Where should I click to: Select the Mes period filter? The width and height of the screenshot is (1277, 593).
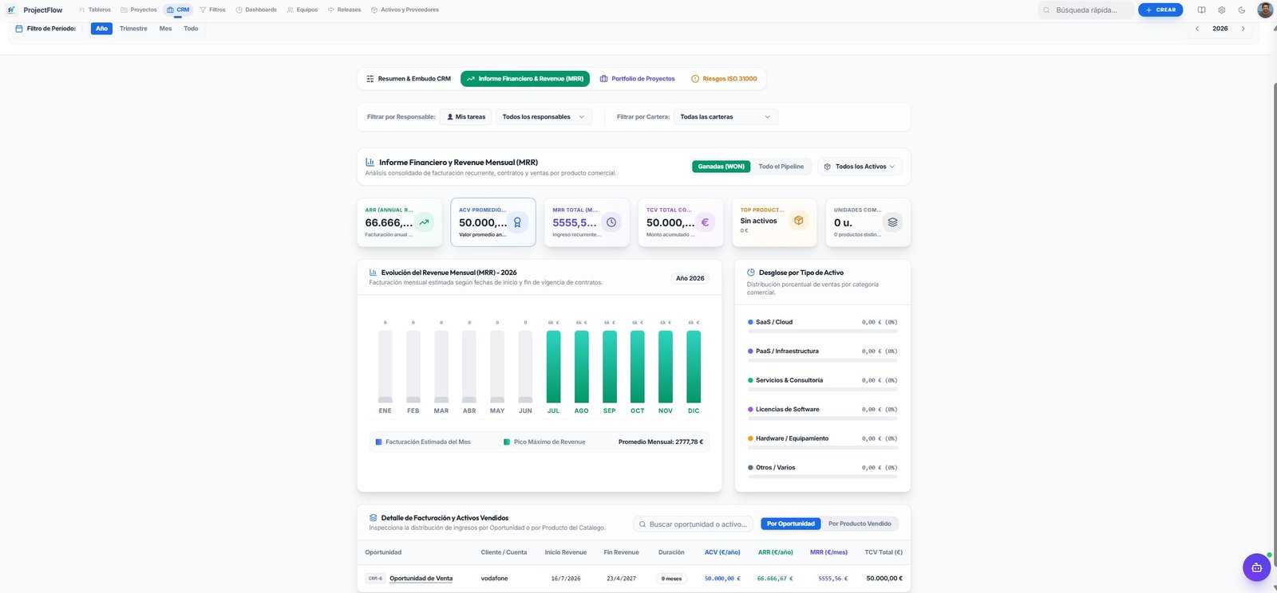point(165,29)
